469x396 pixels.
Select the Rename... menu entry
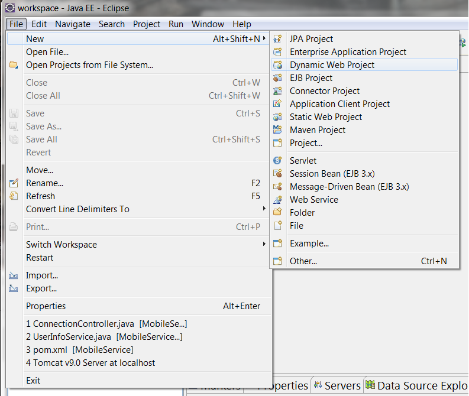point(138,183)
